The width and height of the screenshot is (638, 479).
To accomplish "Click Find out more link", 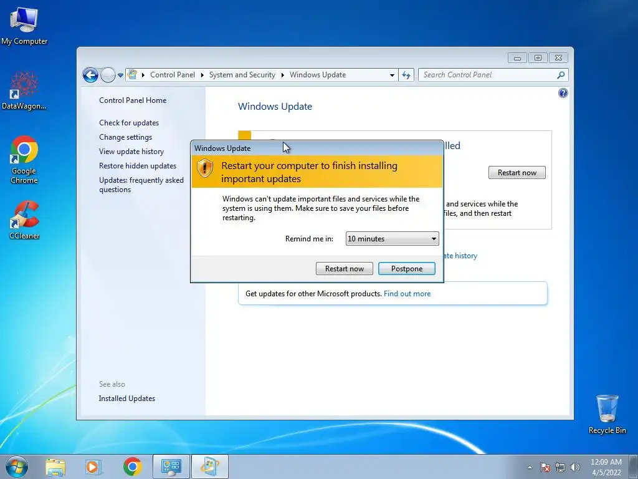I will (x=407, y=294).
